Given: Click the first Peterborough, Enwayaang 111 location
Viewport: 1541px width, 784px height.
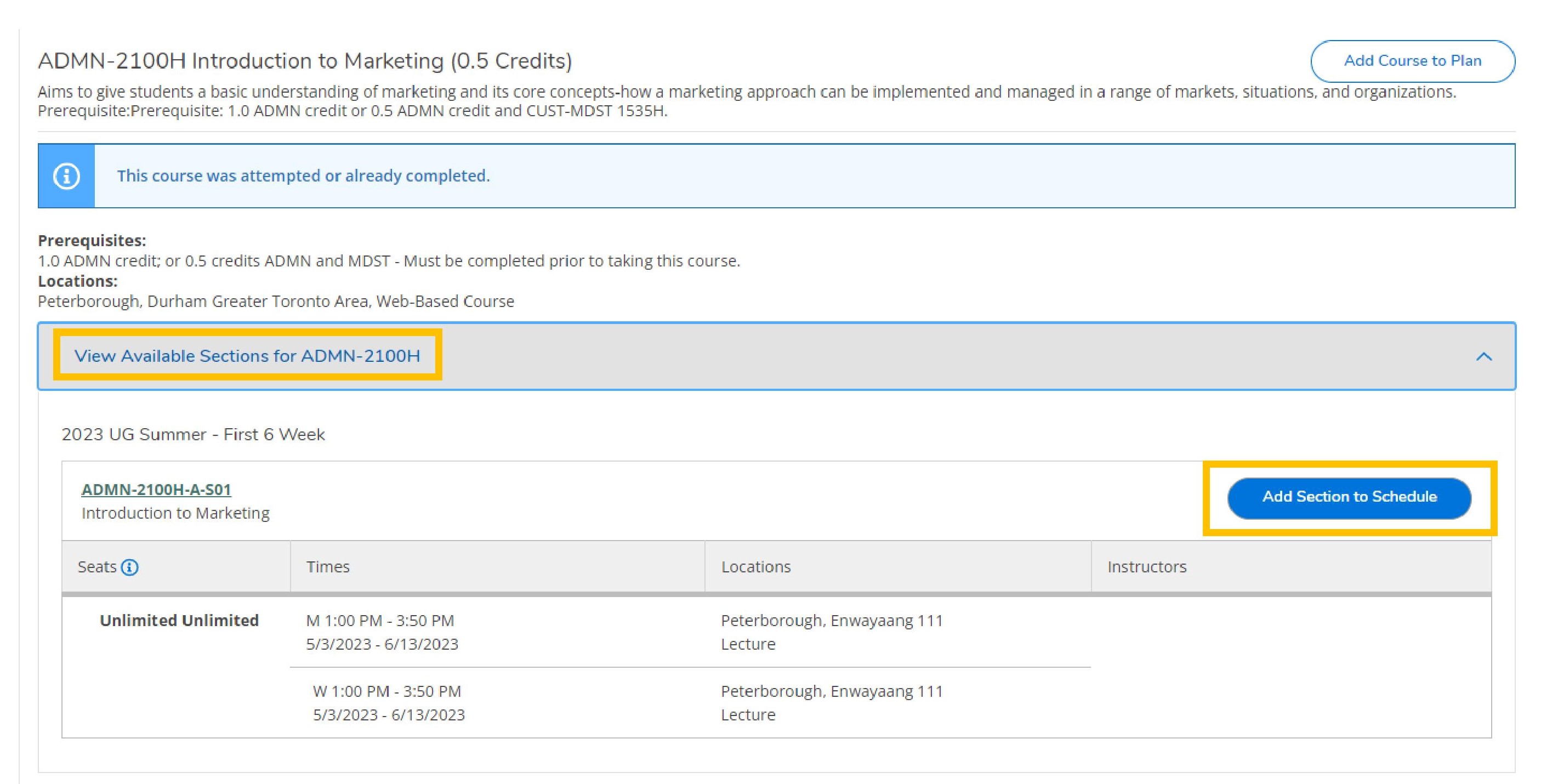Looking at the screenshot, I should click(831, 621).
